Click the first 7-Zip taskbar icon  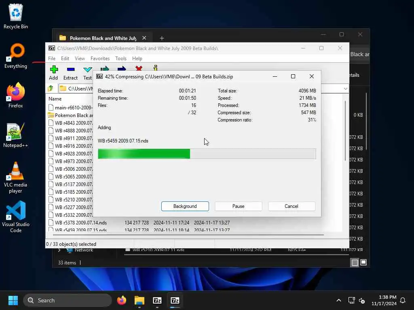(x=157, y=300)
